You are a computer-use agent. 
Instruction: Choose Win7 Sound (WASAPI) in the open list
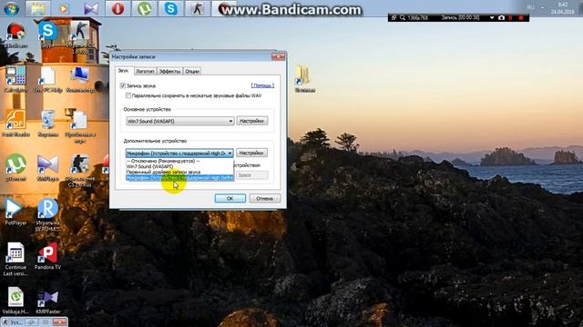[x=179, y=166]
